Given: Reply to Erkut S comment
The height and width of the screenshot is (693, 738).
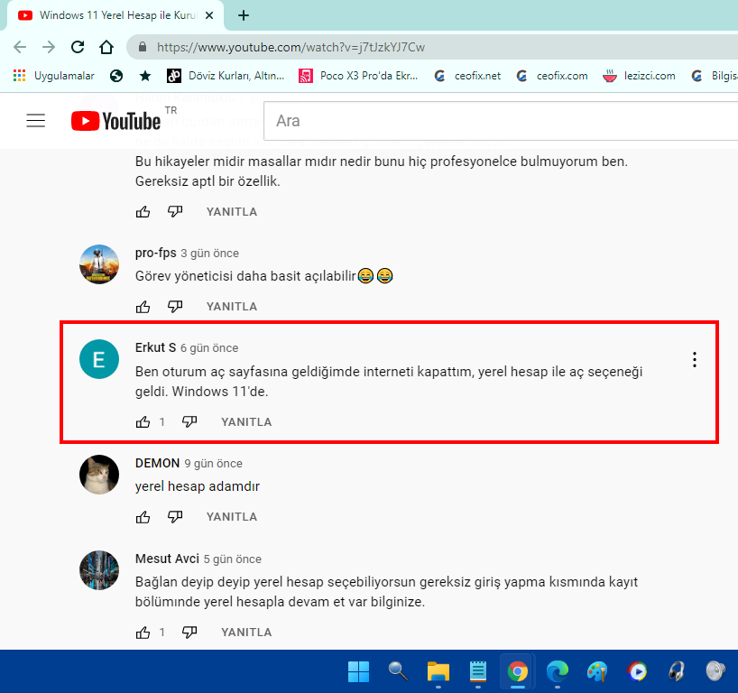Looking at the screenshot, I should [246, 421].
